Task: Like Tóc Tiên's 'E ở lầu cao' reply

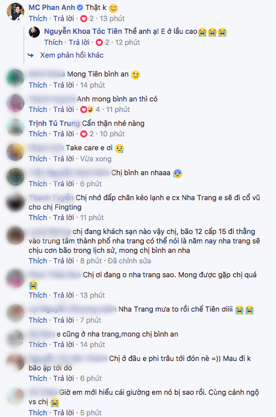Action: (53, 43)
